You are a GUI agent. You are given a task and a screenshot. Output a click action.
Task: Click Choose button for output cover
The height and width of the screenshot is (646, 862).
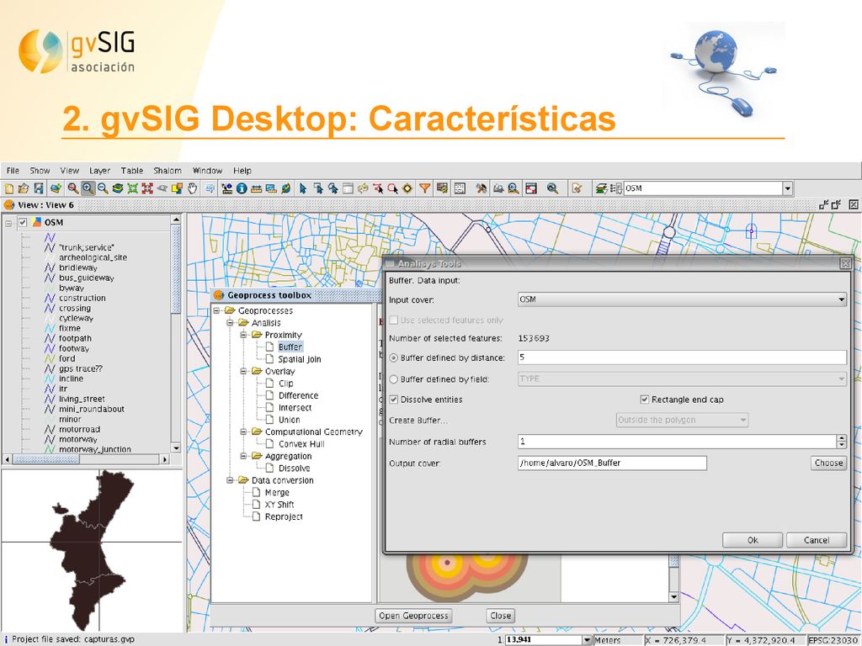point(828,463)
